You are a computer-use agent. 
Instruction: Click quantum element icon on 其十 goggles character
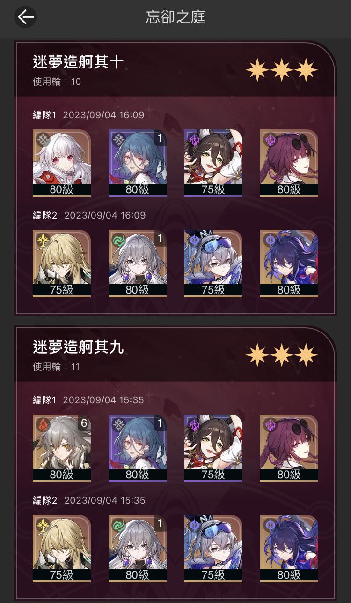click(195, 240)
